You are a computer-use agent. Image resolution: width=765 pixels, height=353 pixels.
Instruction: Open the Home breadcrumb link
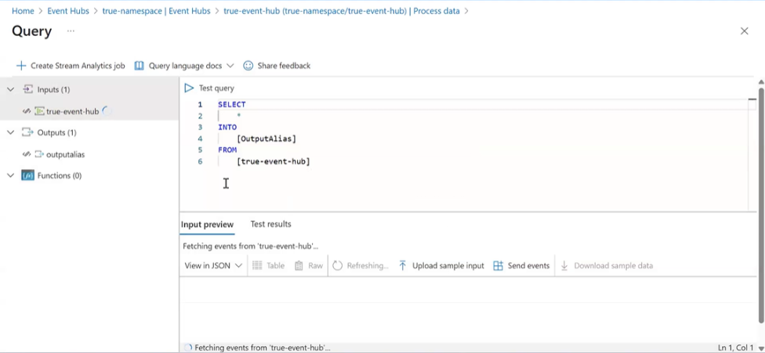point(23,11)
